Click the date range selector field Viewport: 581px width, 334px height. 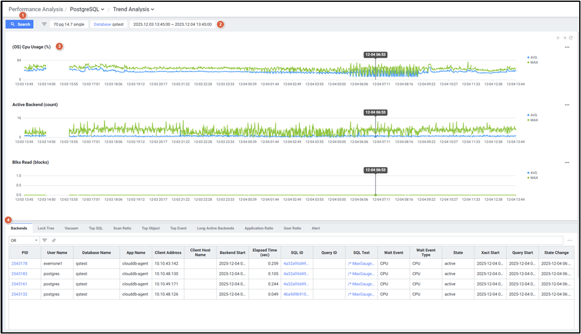[172, 25]
